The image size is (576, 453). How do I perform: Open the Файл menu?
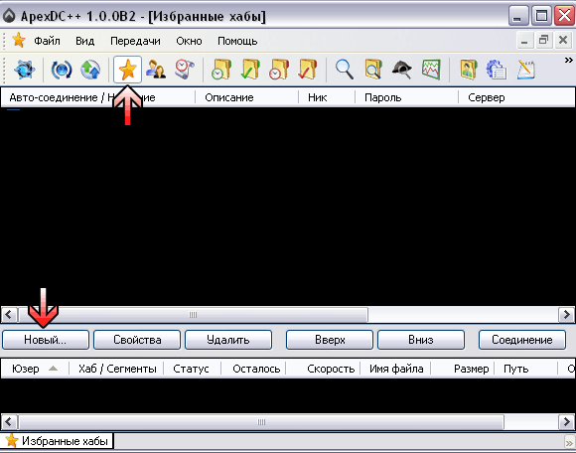47,41
